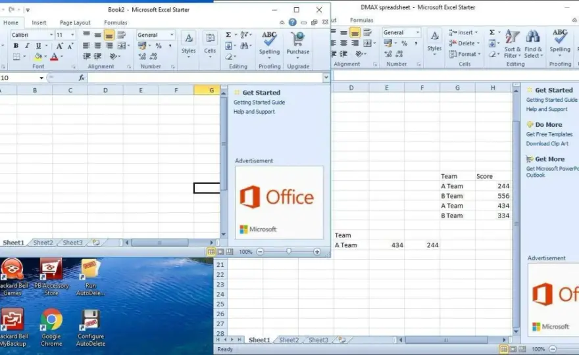Open Run AutoDelete desktop icon

click(x=91, y=277)
